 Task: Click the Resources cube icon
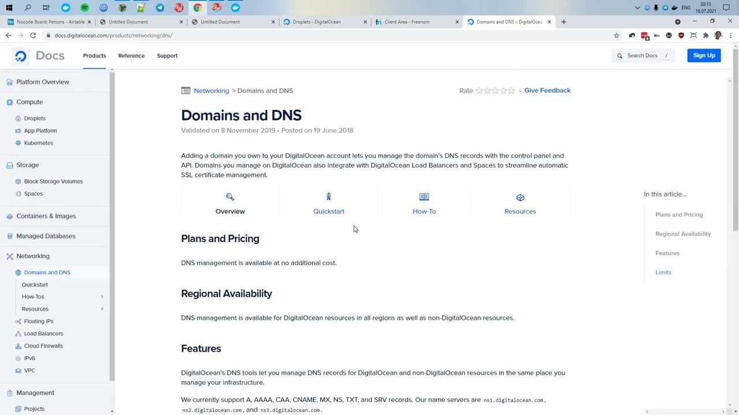[520, 197]
